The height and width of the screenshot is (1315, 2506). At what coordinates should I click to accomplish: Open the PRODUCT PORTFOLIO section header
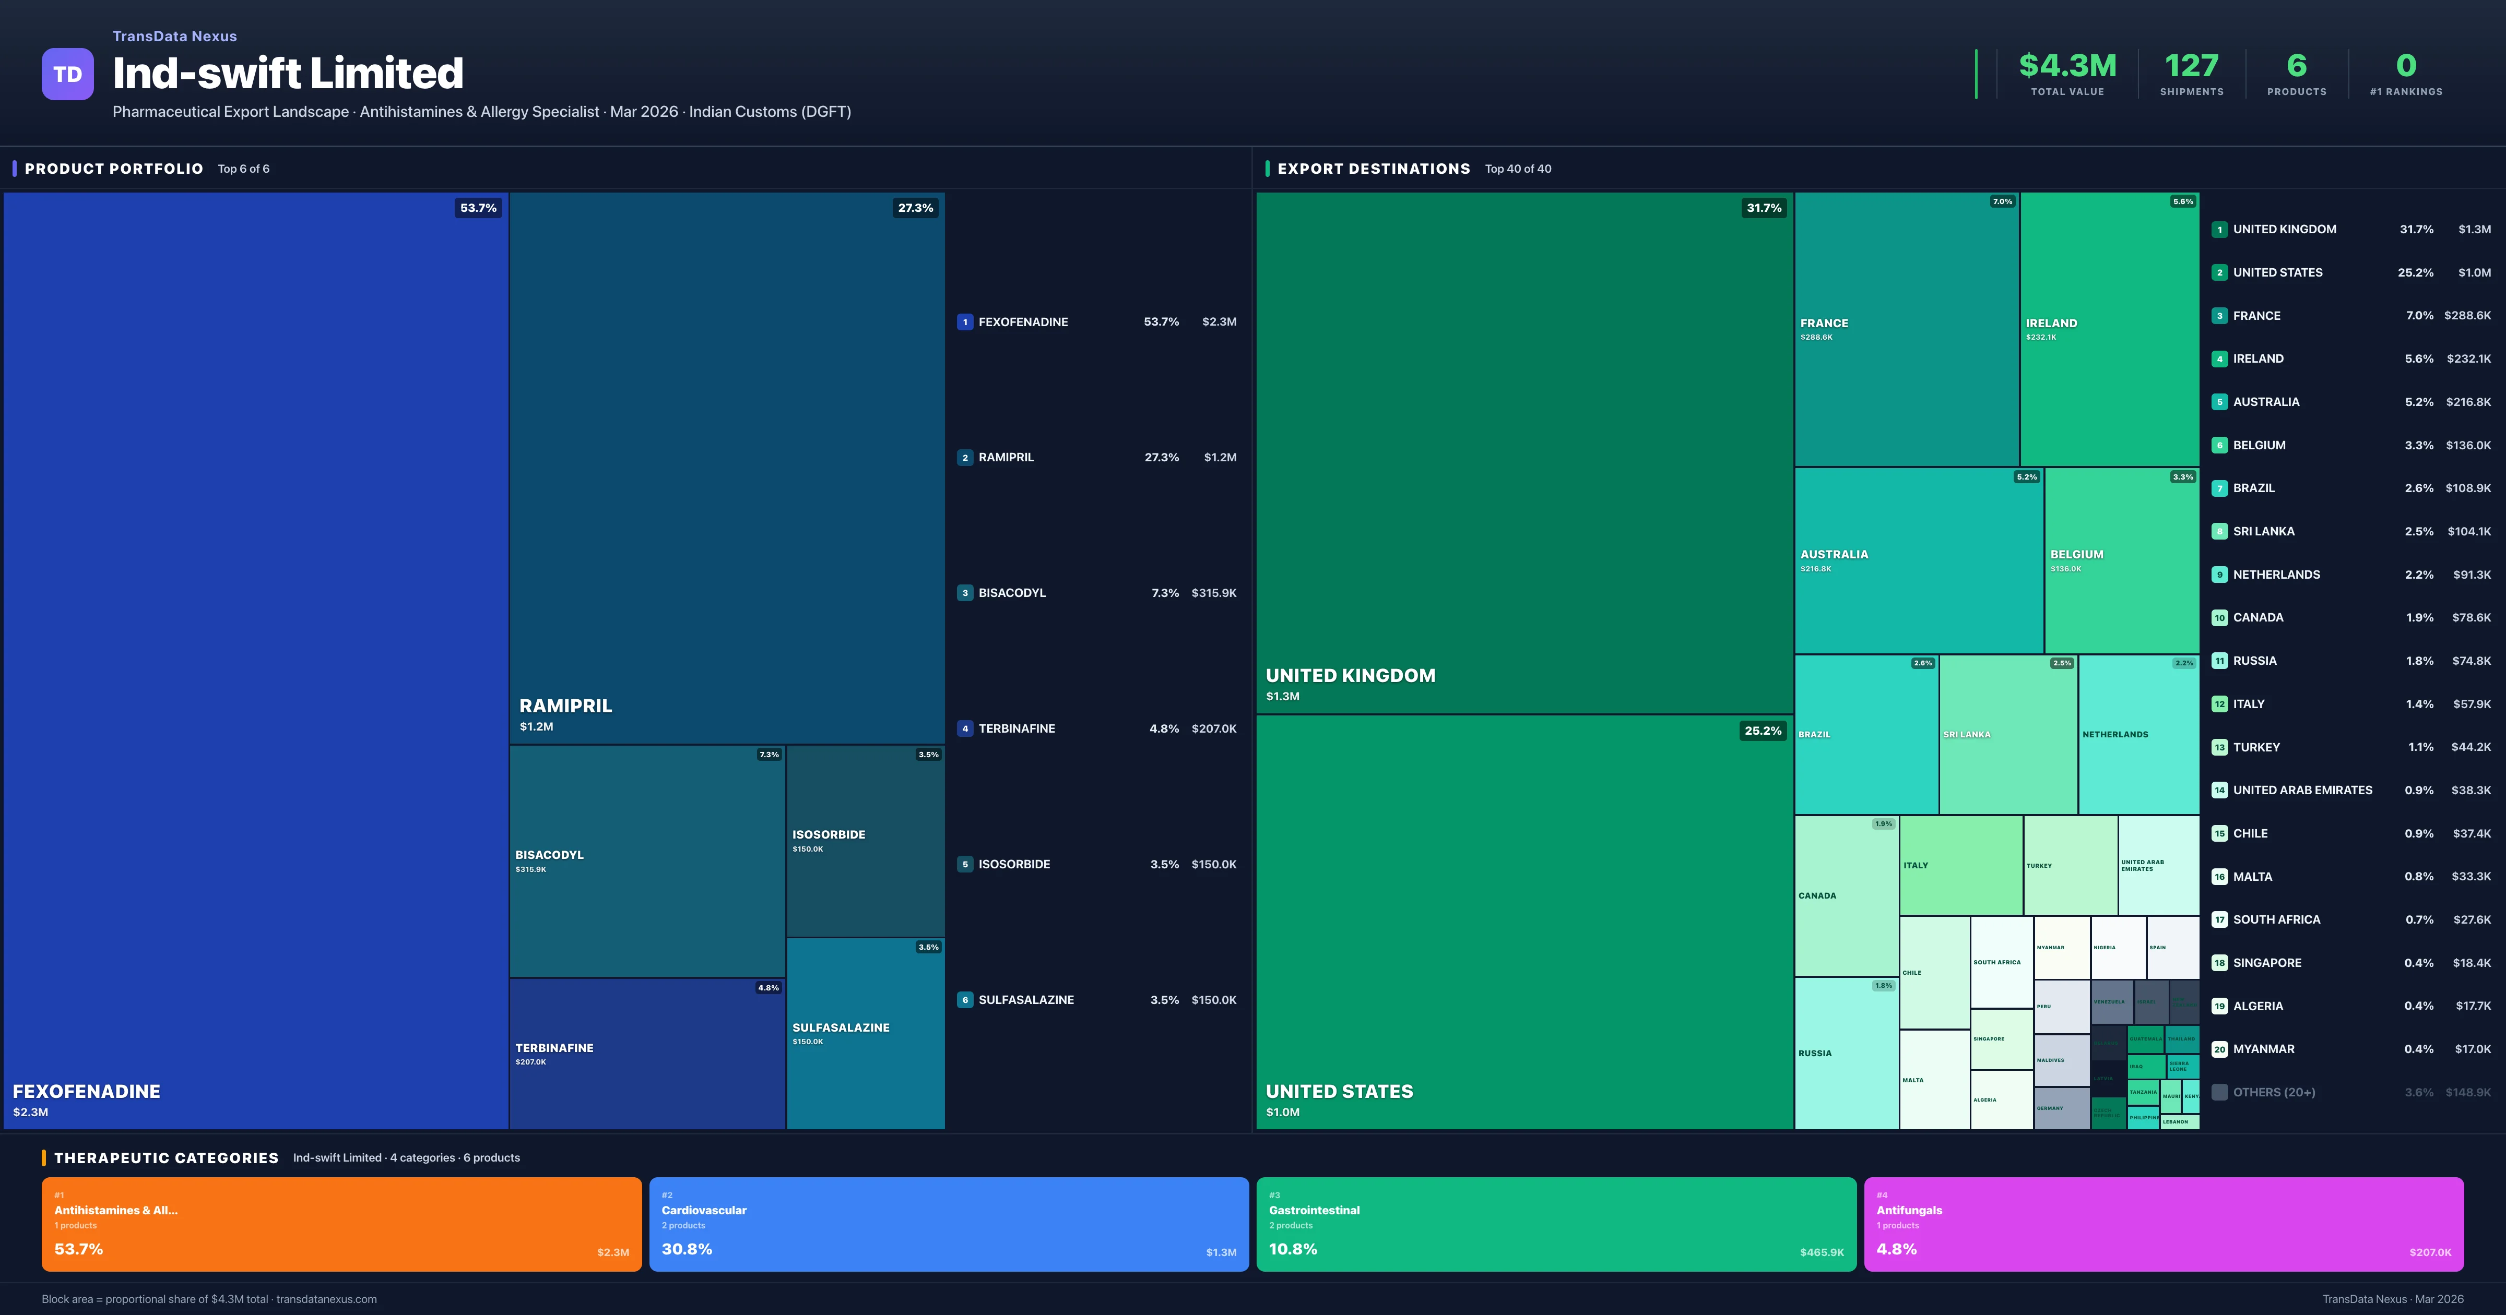coord(114,168)
